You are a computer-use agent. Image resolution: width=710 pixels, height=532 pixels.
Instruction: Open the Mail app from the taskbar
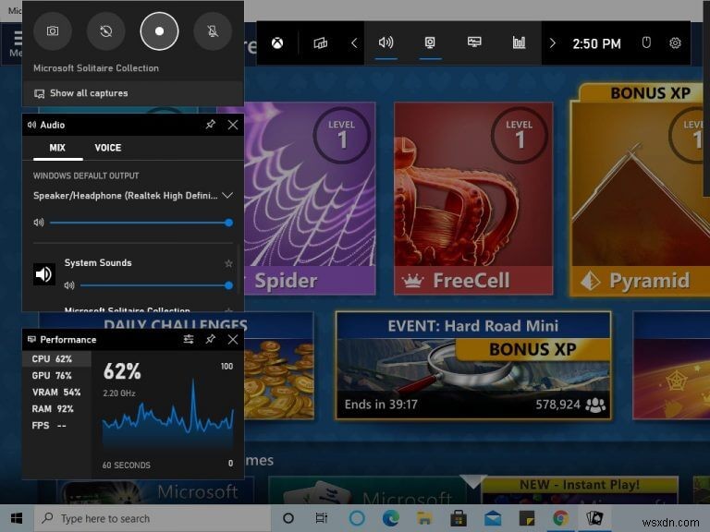(493, 518)
